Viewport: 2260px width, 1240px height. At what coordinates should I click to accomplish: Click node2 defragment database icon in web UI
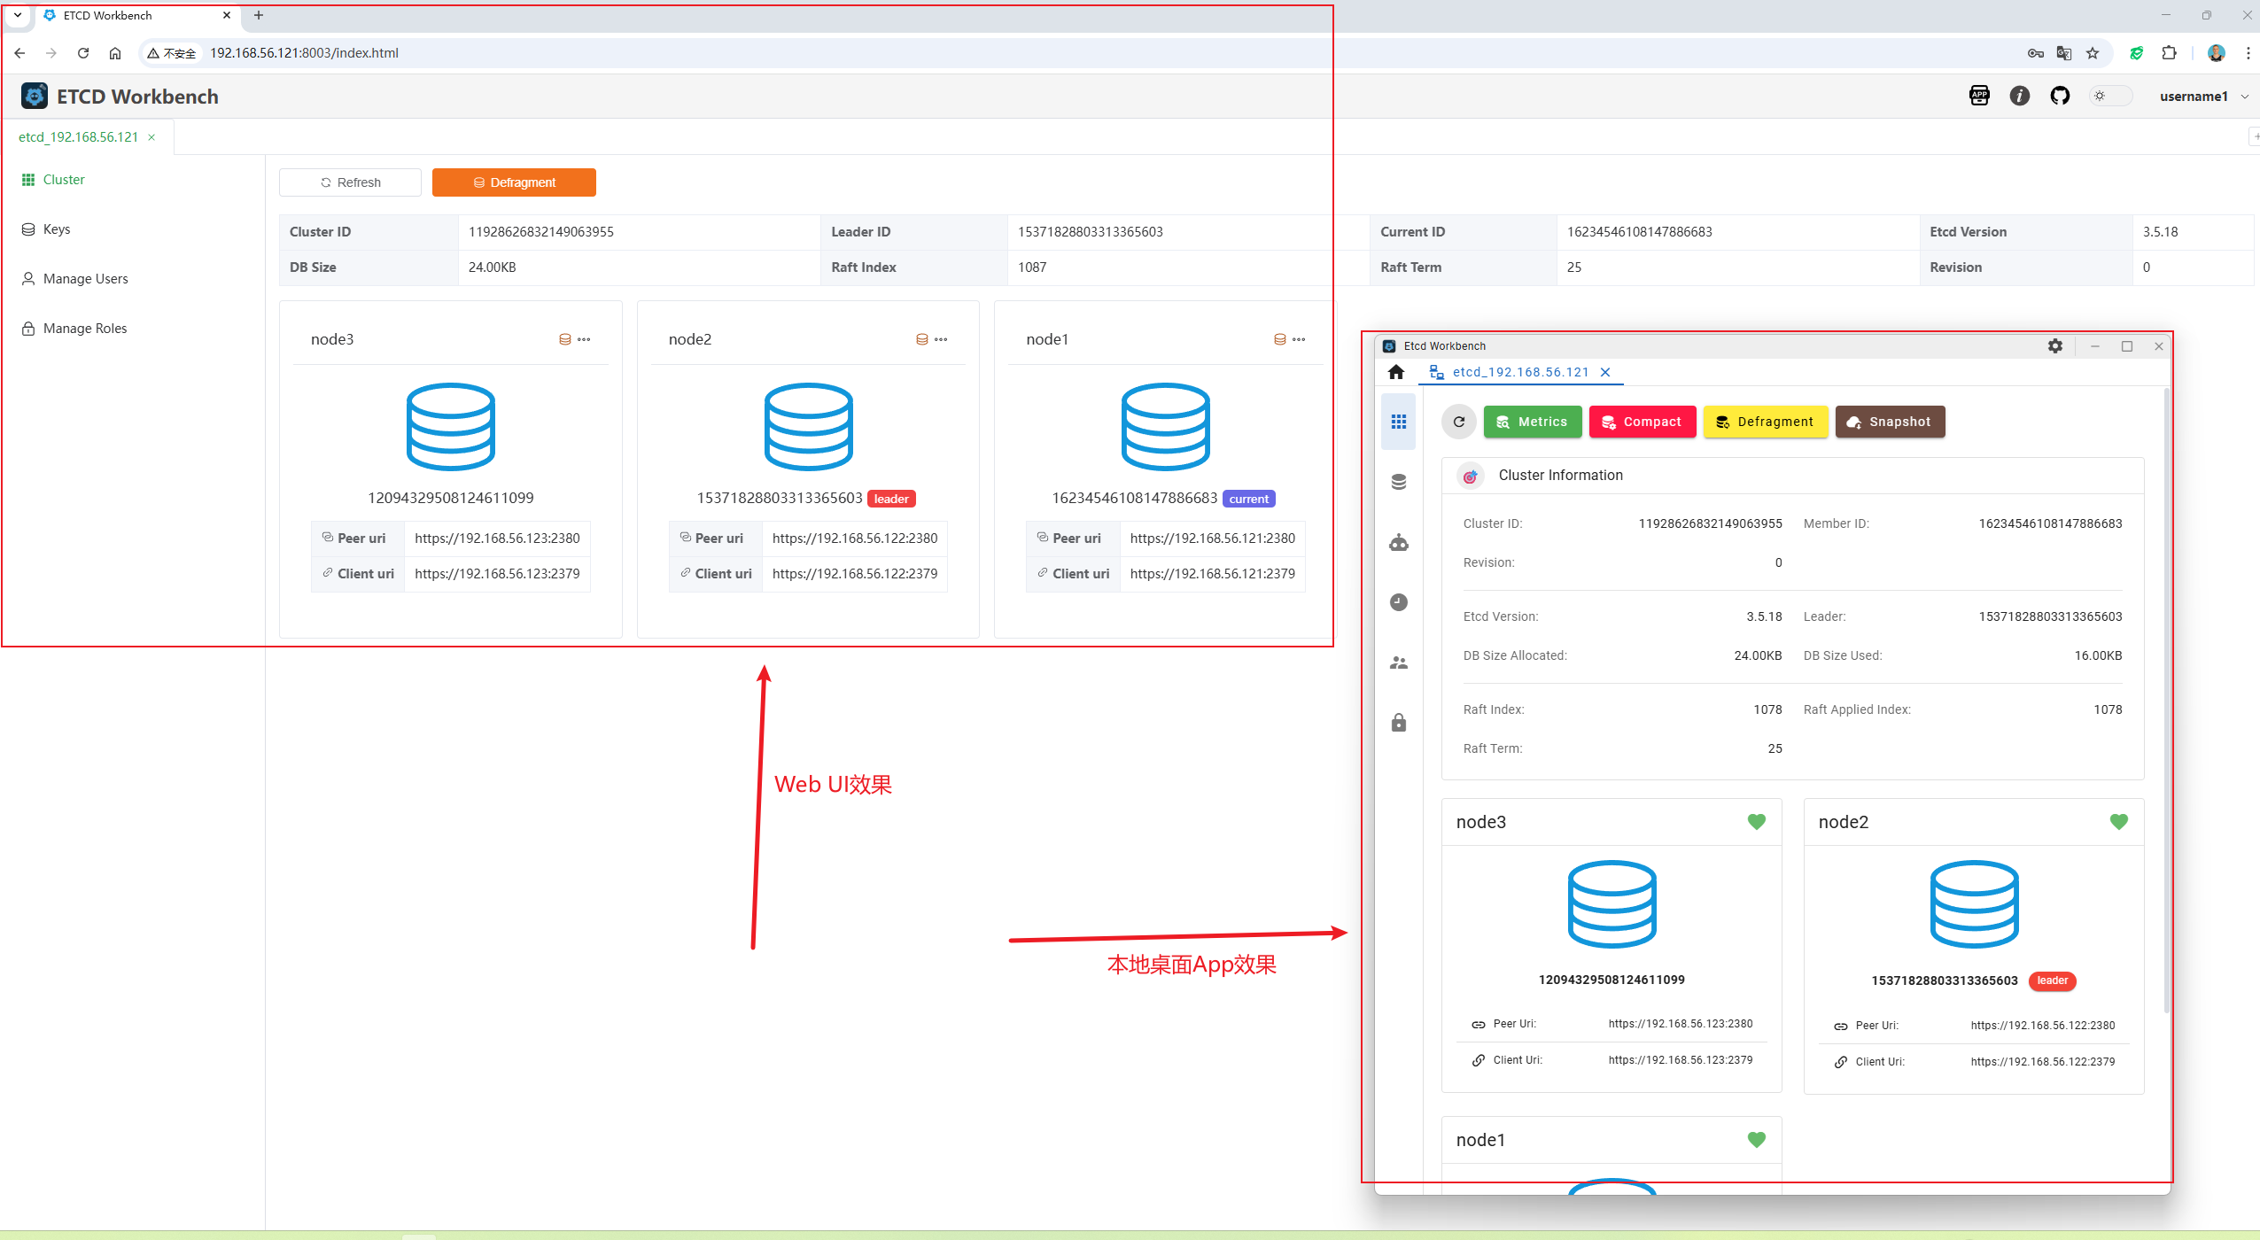click(x=922, y=339)
